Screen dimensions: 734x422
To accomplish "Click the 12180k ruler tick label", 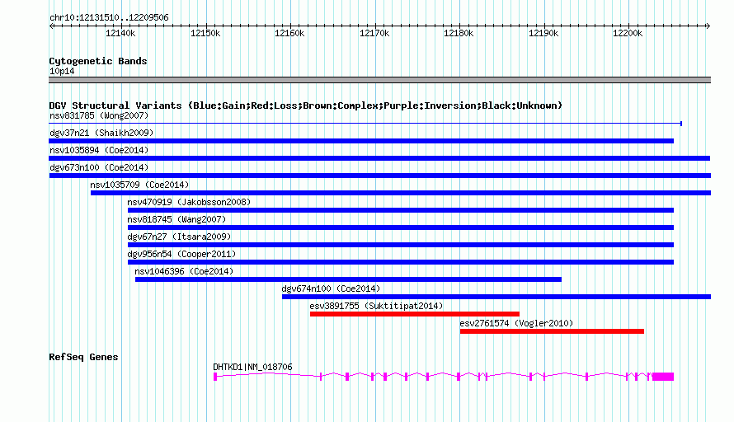I will pyautogui.click(x=459, y=33).
